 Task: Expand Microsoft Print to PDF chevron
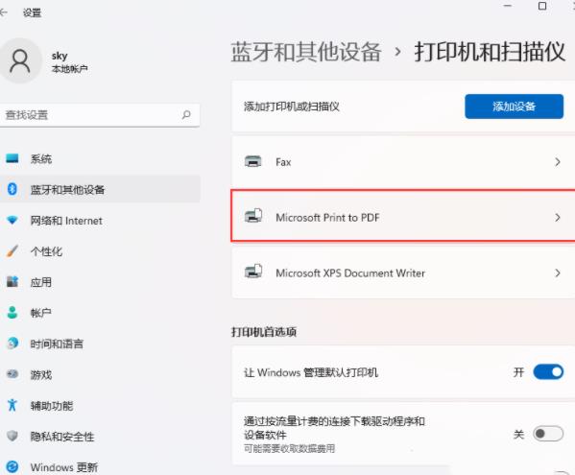(x=558, y=217)
